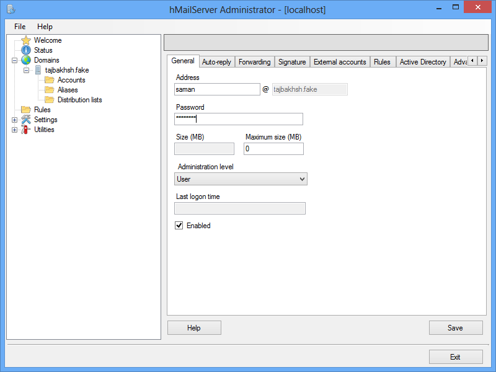The height and width of the screenshot is (372, 496).
Task: Collapse the Domains tree node
Action: (14, 60)
